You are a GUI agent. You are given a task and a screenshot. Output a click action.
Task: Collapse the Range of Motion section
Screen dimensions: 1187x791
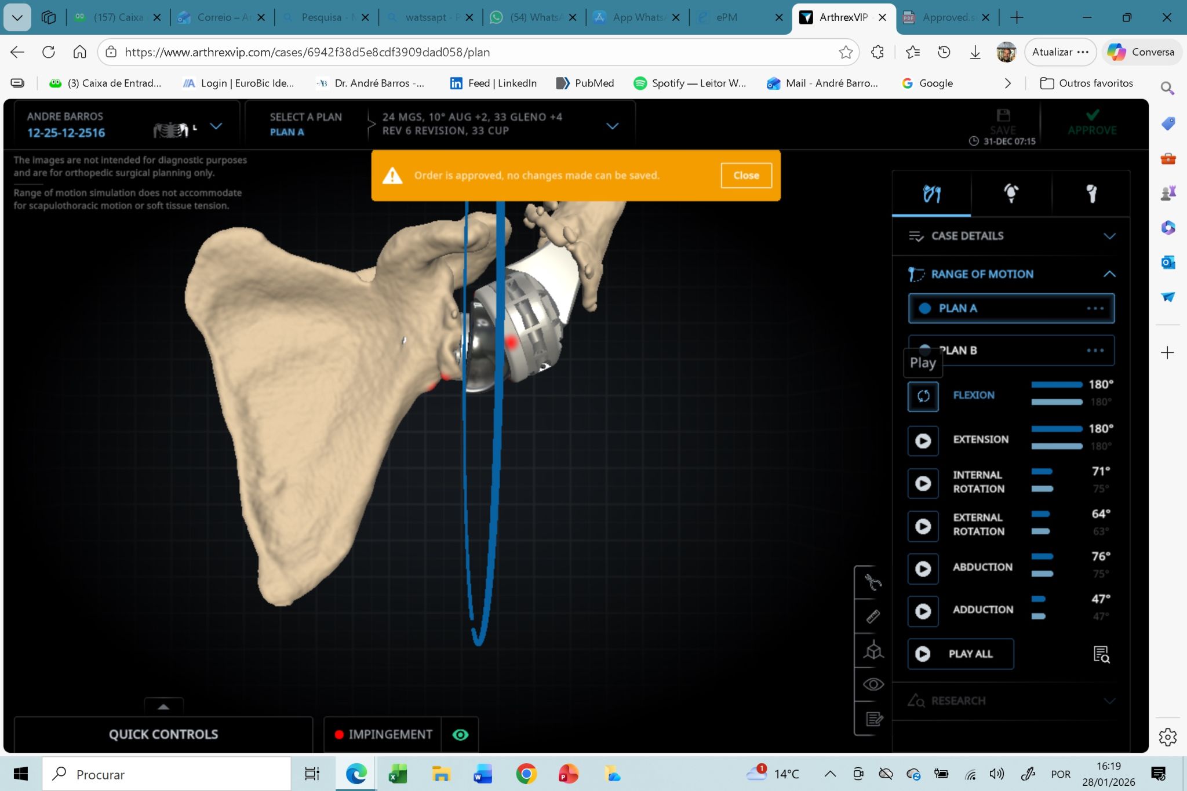tap(1109, 274)
